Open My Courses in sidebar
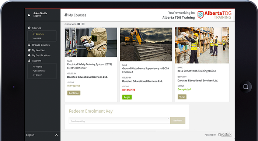Viewport: 258px width, 141px height. point(38,34)
